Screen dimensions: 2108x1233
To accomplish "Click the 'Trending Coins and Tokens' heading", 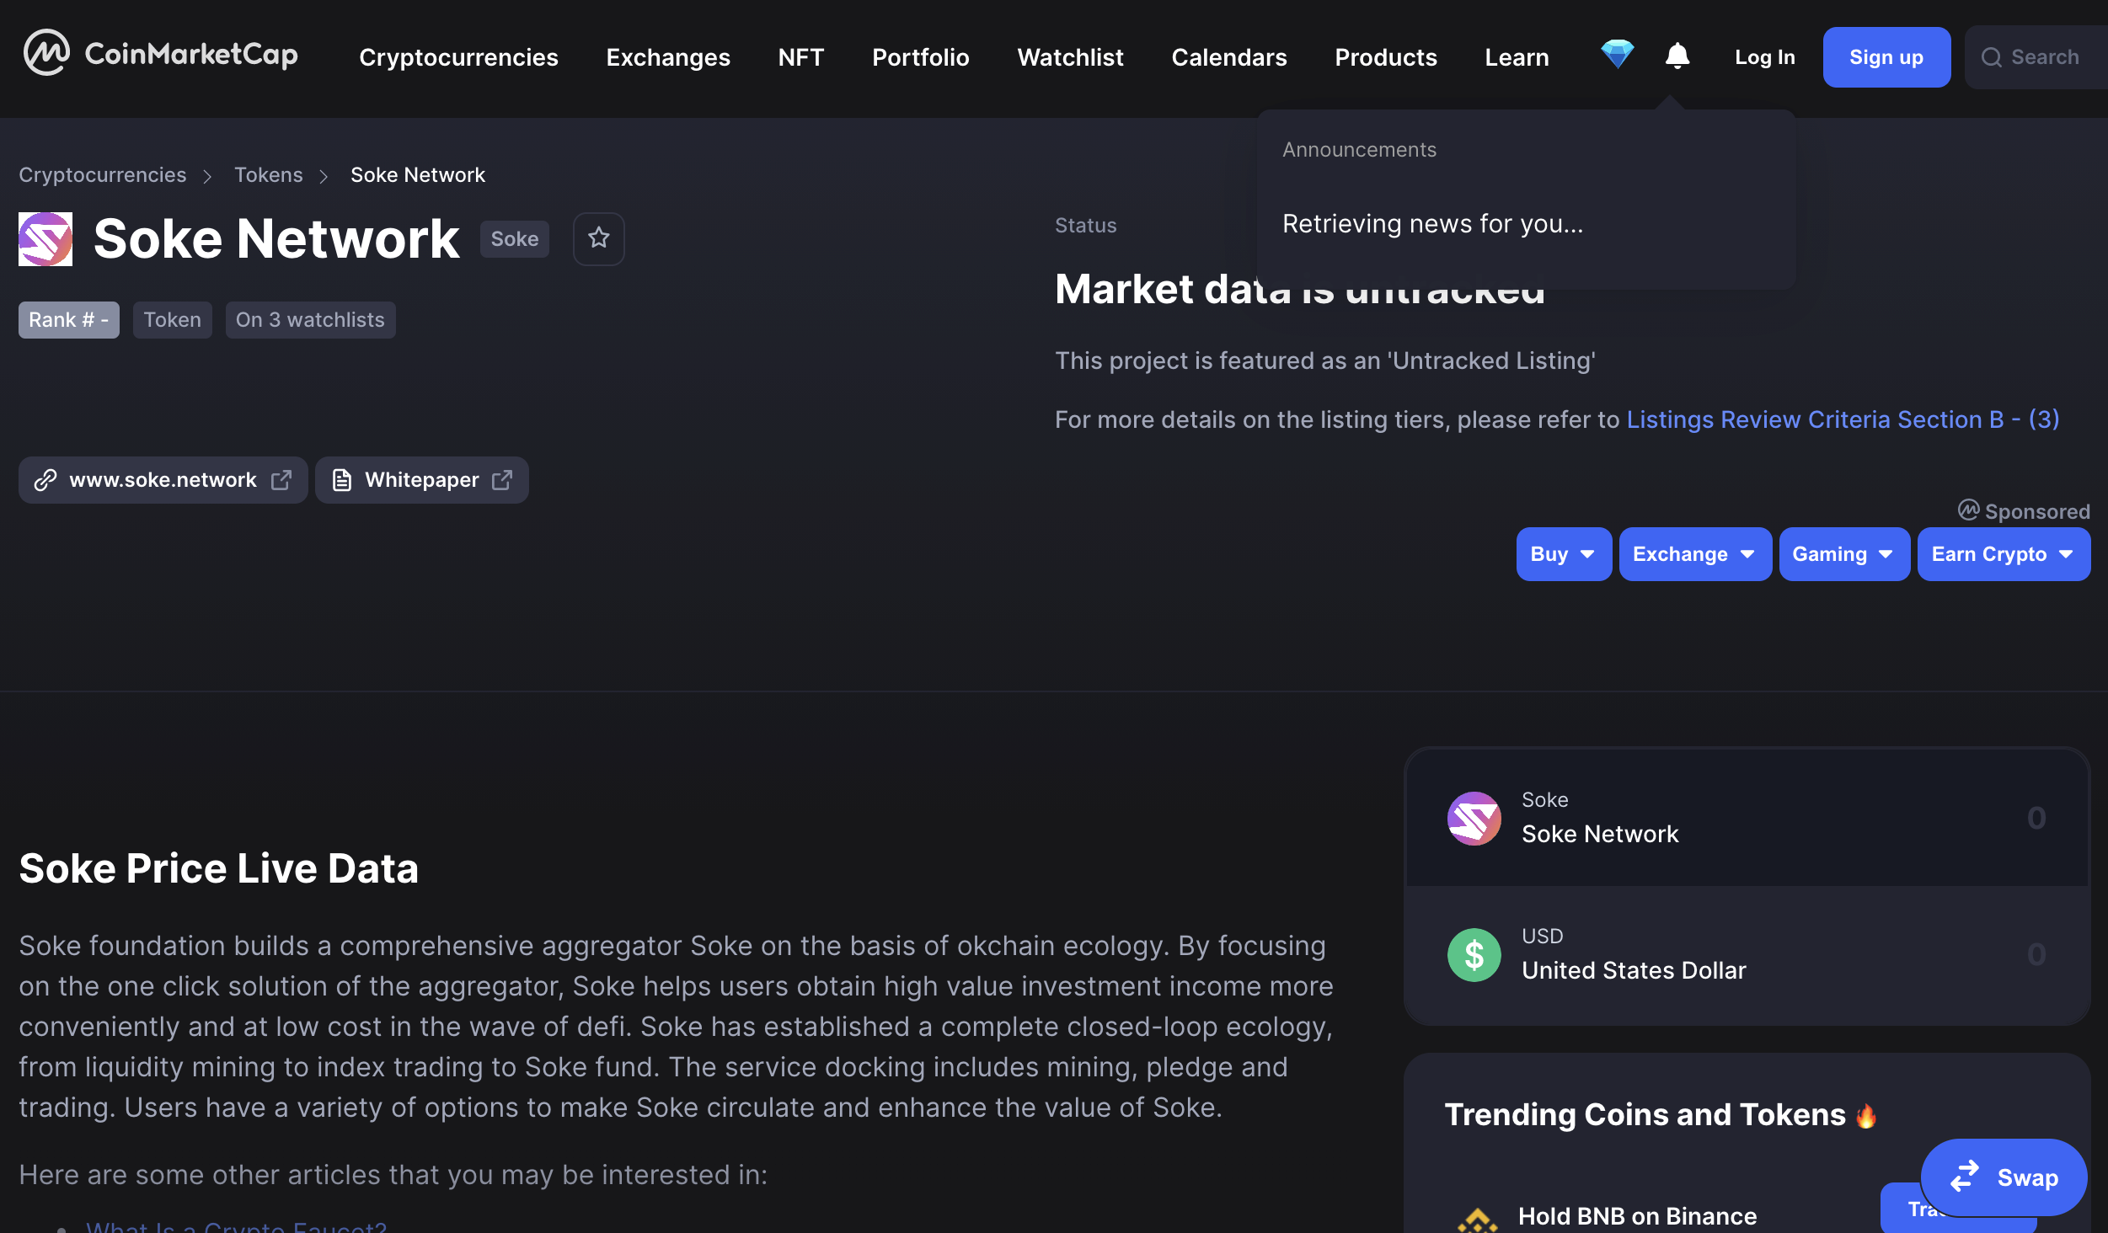I will 1645,1114.
